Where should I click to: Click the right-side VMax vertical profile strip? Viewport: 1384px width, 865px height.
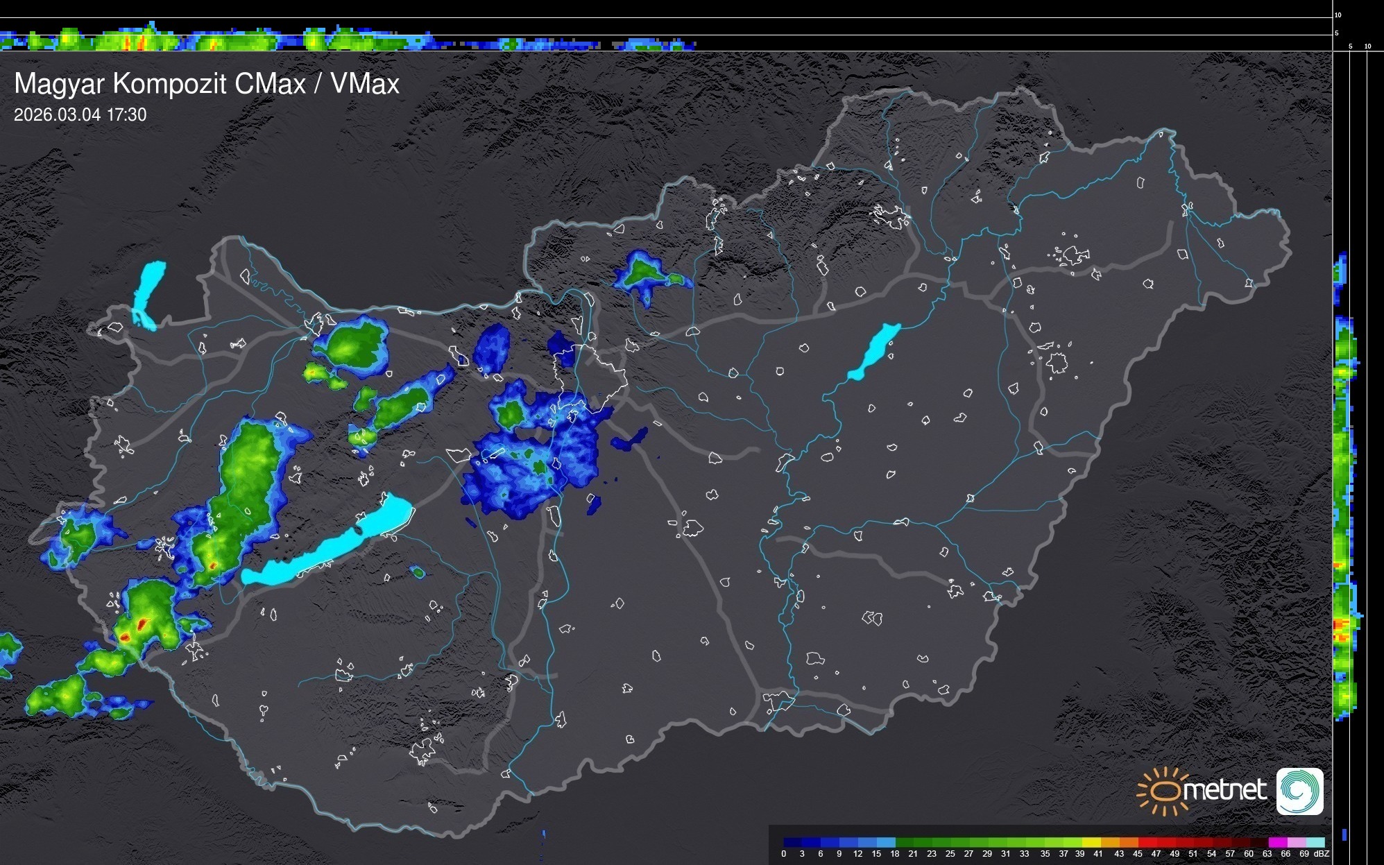point(1344,486)
